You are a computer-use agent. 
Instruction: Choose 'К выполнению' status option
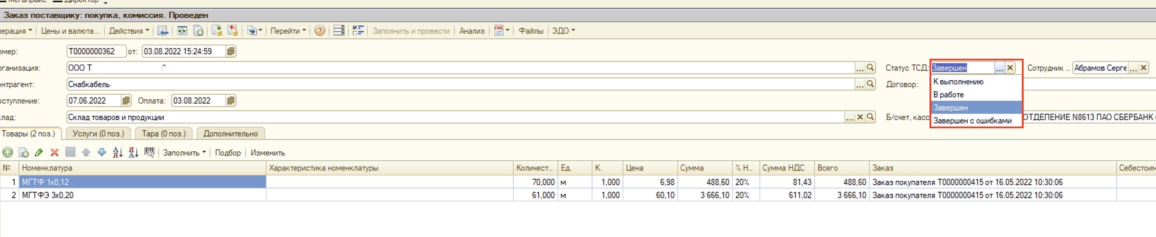point(976,82)
